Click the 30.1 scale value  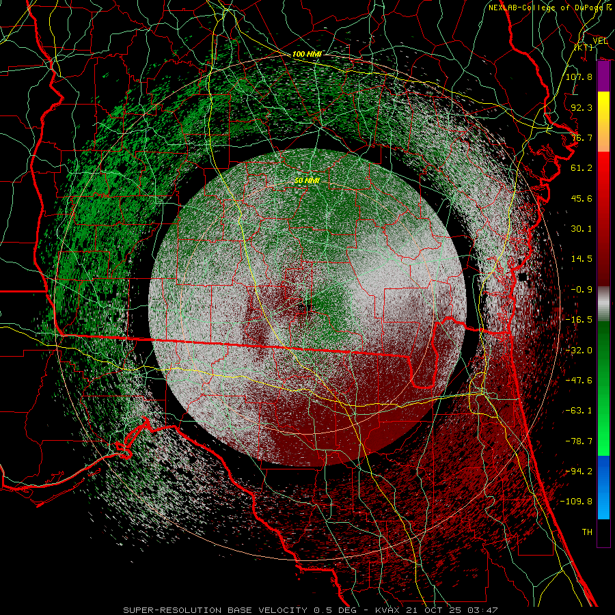point(582,229)
